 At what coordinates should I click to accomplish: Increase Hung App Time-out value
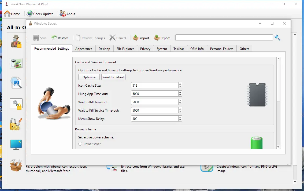pyautogui.click(x=180, y=92)
